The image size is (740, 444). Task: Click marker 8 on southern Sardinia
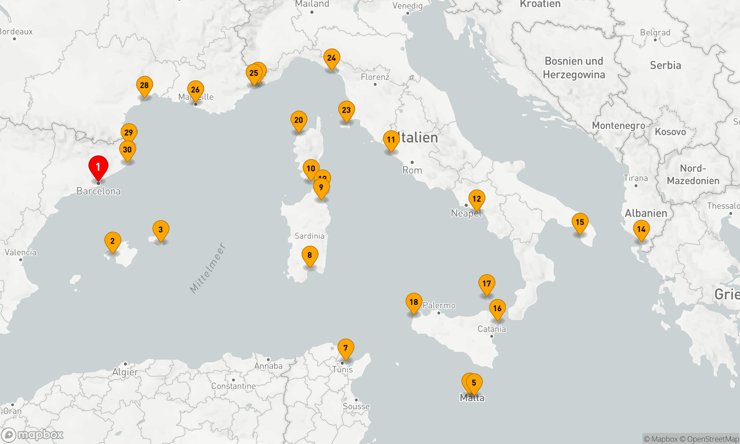310,255
